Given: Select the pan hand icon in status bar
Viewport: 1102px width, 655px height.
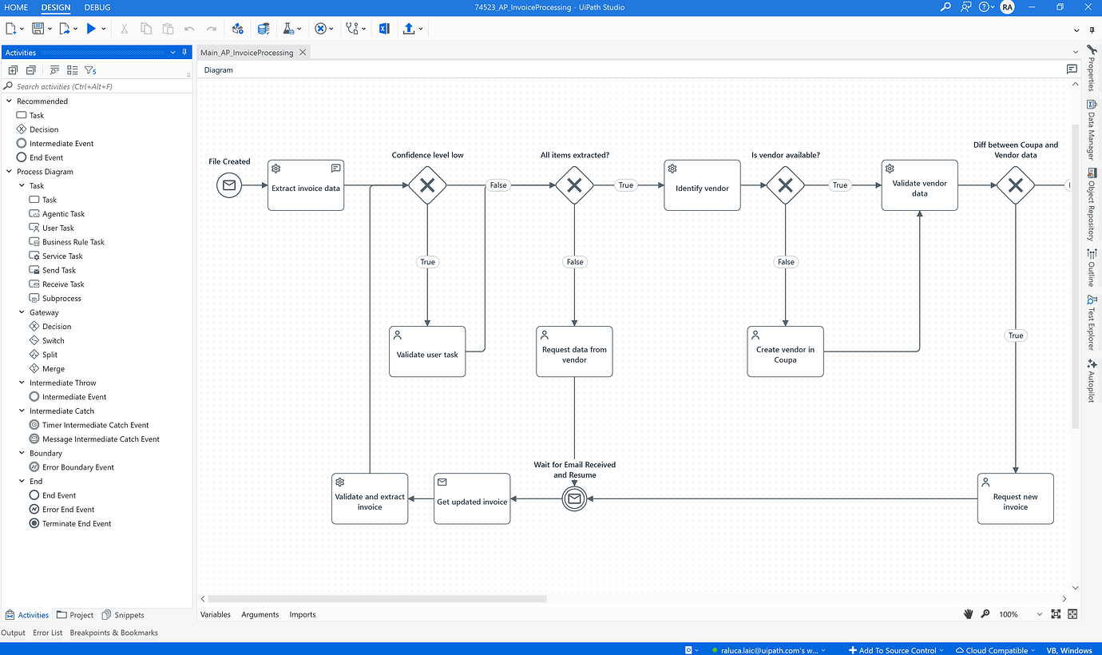Looking at the screenshot, I should point(969,613).
